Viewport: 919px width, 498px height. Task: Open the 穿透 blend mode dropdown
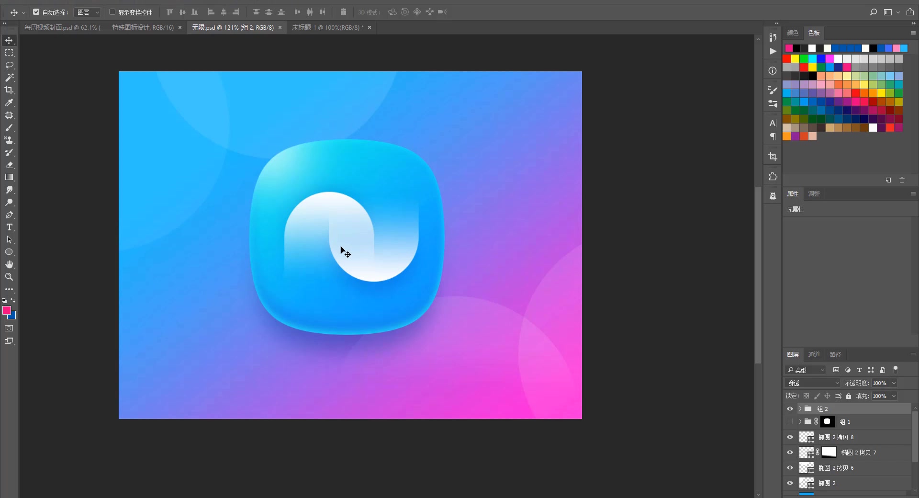[812, 383]
